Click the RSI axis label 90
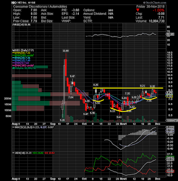 (168, 27)
